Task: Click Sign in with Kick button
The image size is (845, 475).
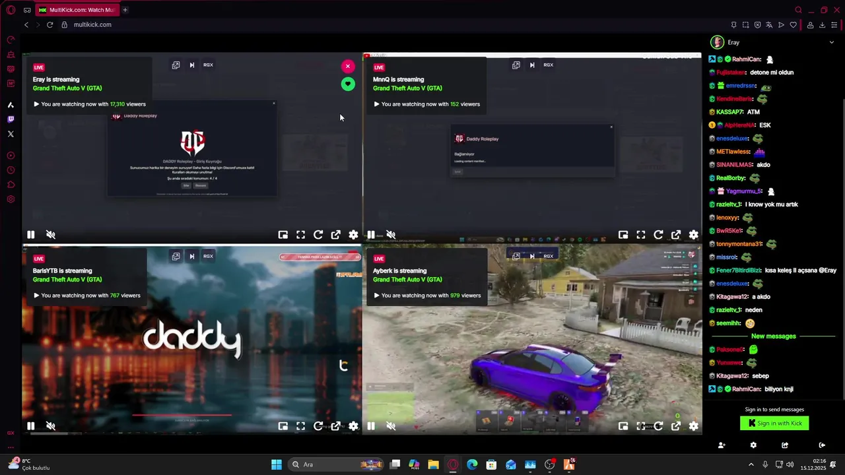Action: [x=774, y=424]
